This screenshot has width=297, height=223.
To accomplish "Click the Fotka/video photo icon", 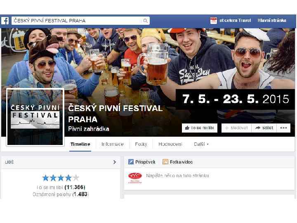I will coord(165,162).
